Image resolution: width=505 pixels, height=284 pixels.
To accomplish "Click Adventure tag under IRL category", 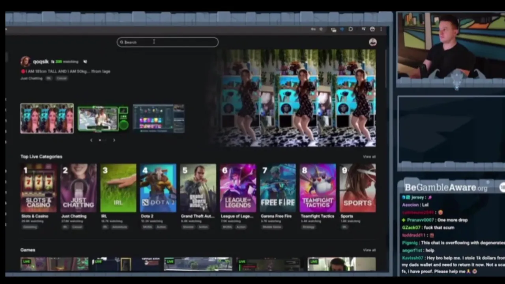I will (x=120, y=227).
